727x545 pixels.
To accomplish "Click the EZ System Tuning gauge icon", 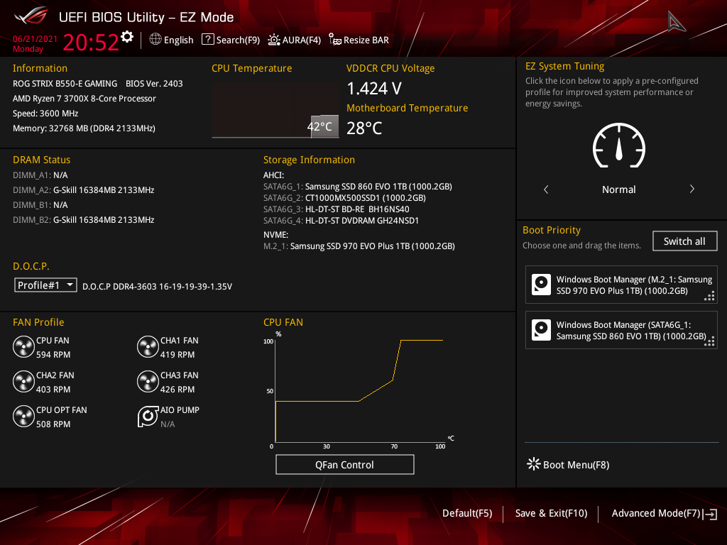I will [x=619, y=145].
